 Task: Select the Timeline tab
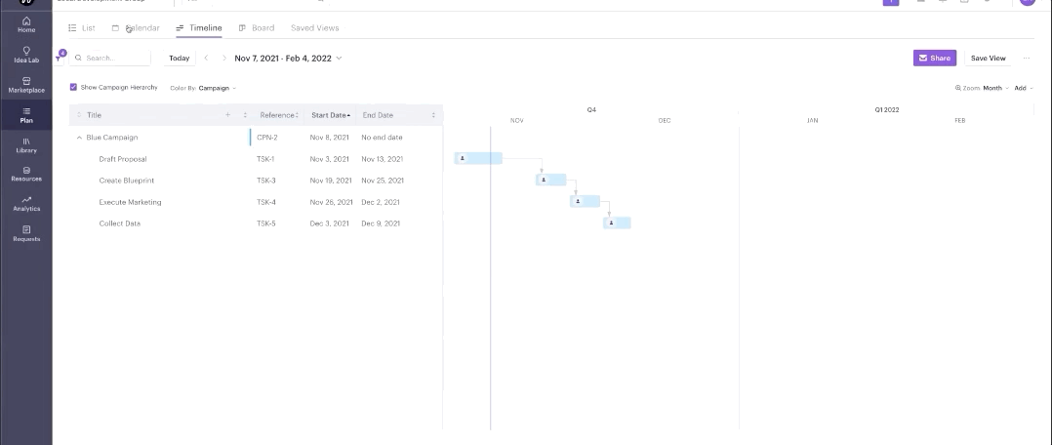[199, 27]
